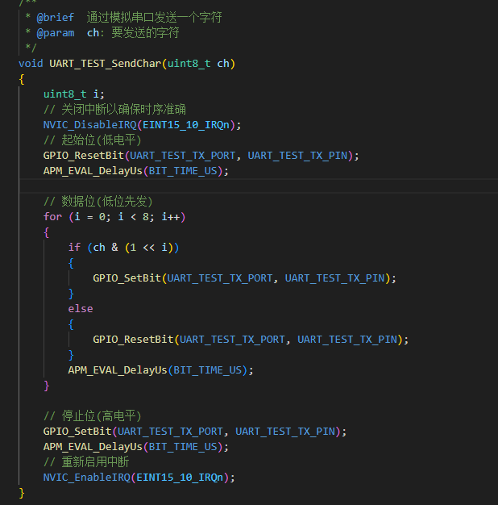Click the 'uint8_t i;' declaration line
Image resolution: width=498 pixels, height=505 pixels.
[74, 94]
